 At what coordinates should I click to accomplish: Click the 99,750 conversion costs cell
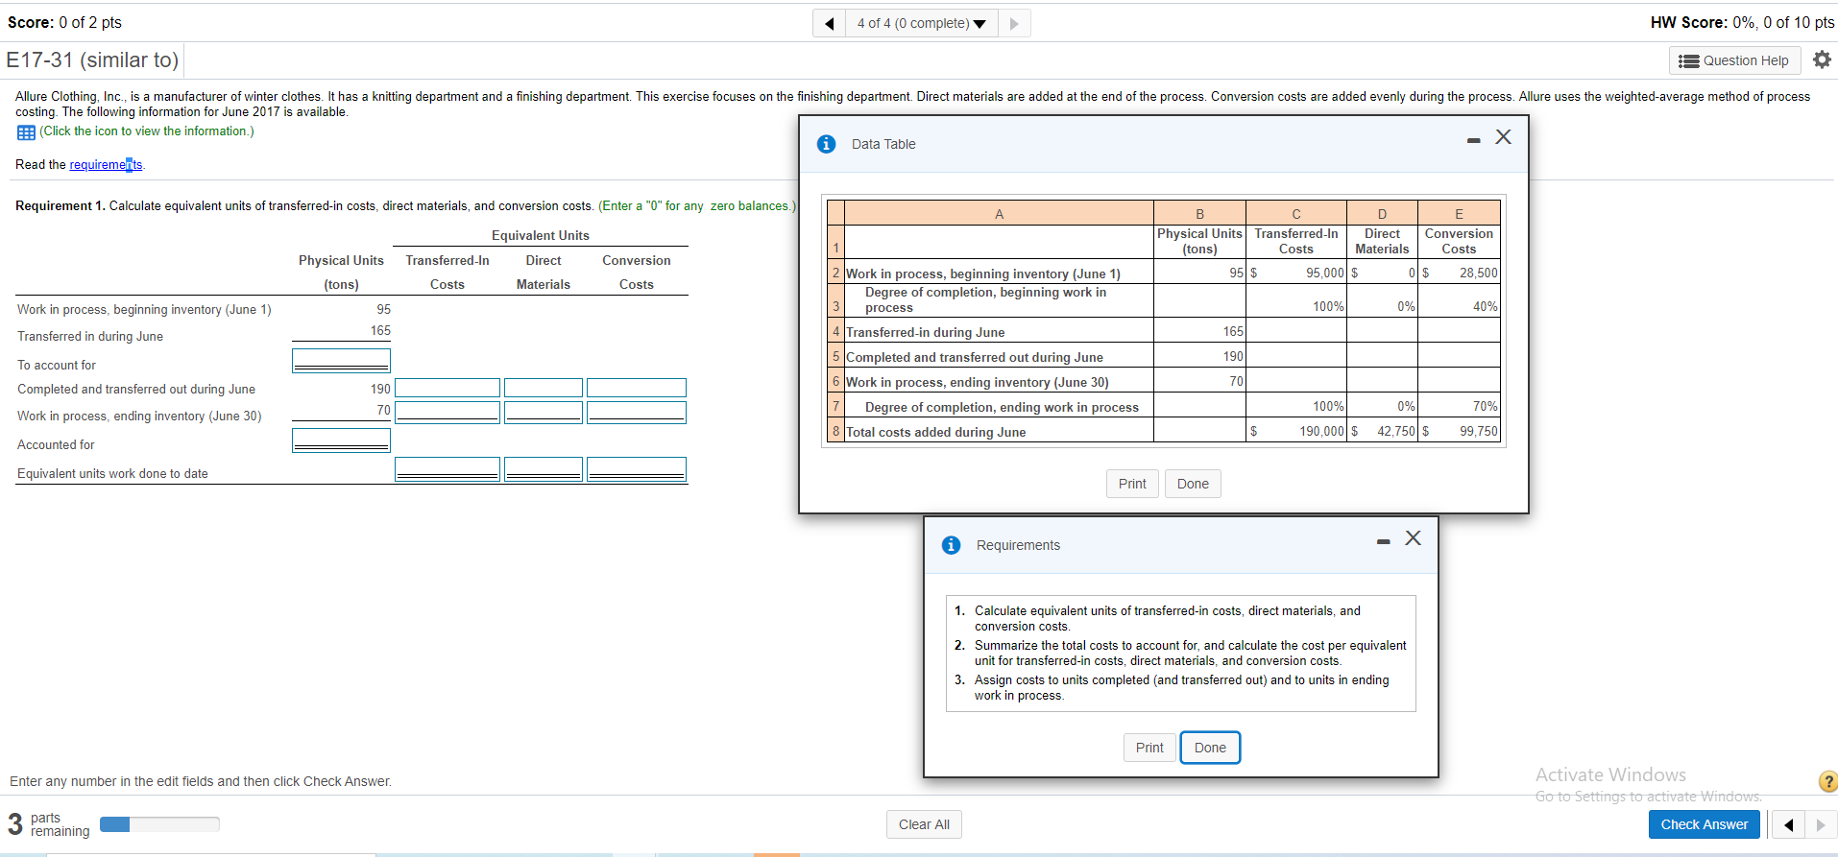[1460, 432]
